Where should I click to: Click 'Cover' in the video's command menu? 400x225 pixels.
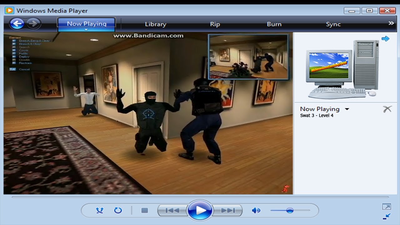[x=23, y=50]
